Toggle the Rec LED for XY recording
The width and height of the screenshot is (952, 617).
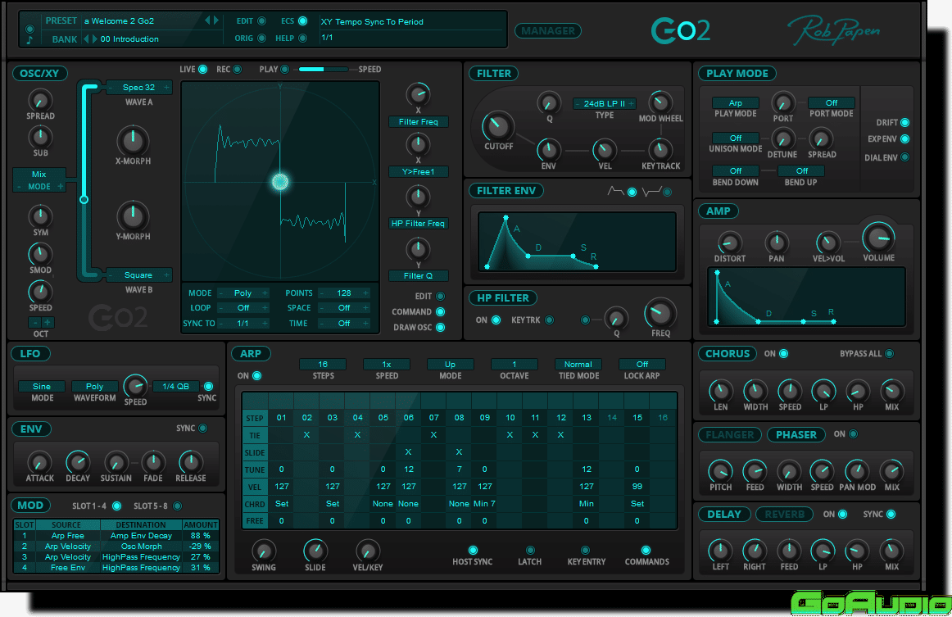coord(238,69)
